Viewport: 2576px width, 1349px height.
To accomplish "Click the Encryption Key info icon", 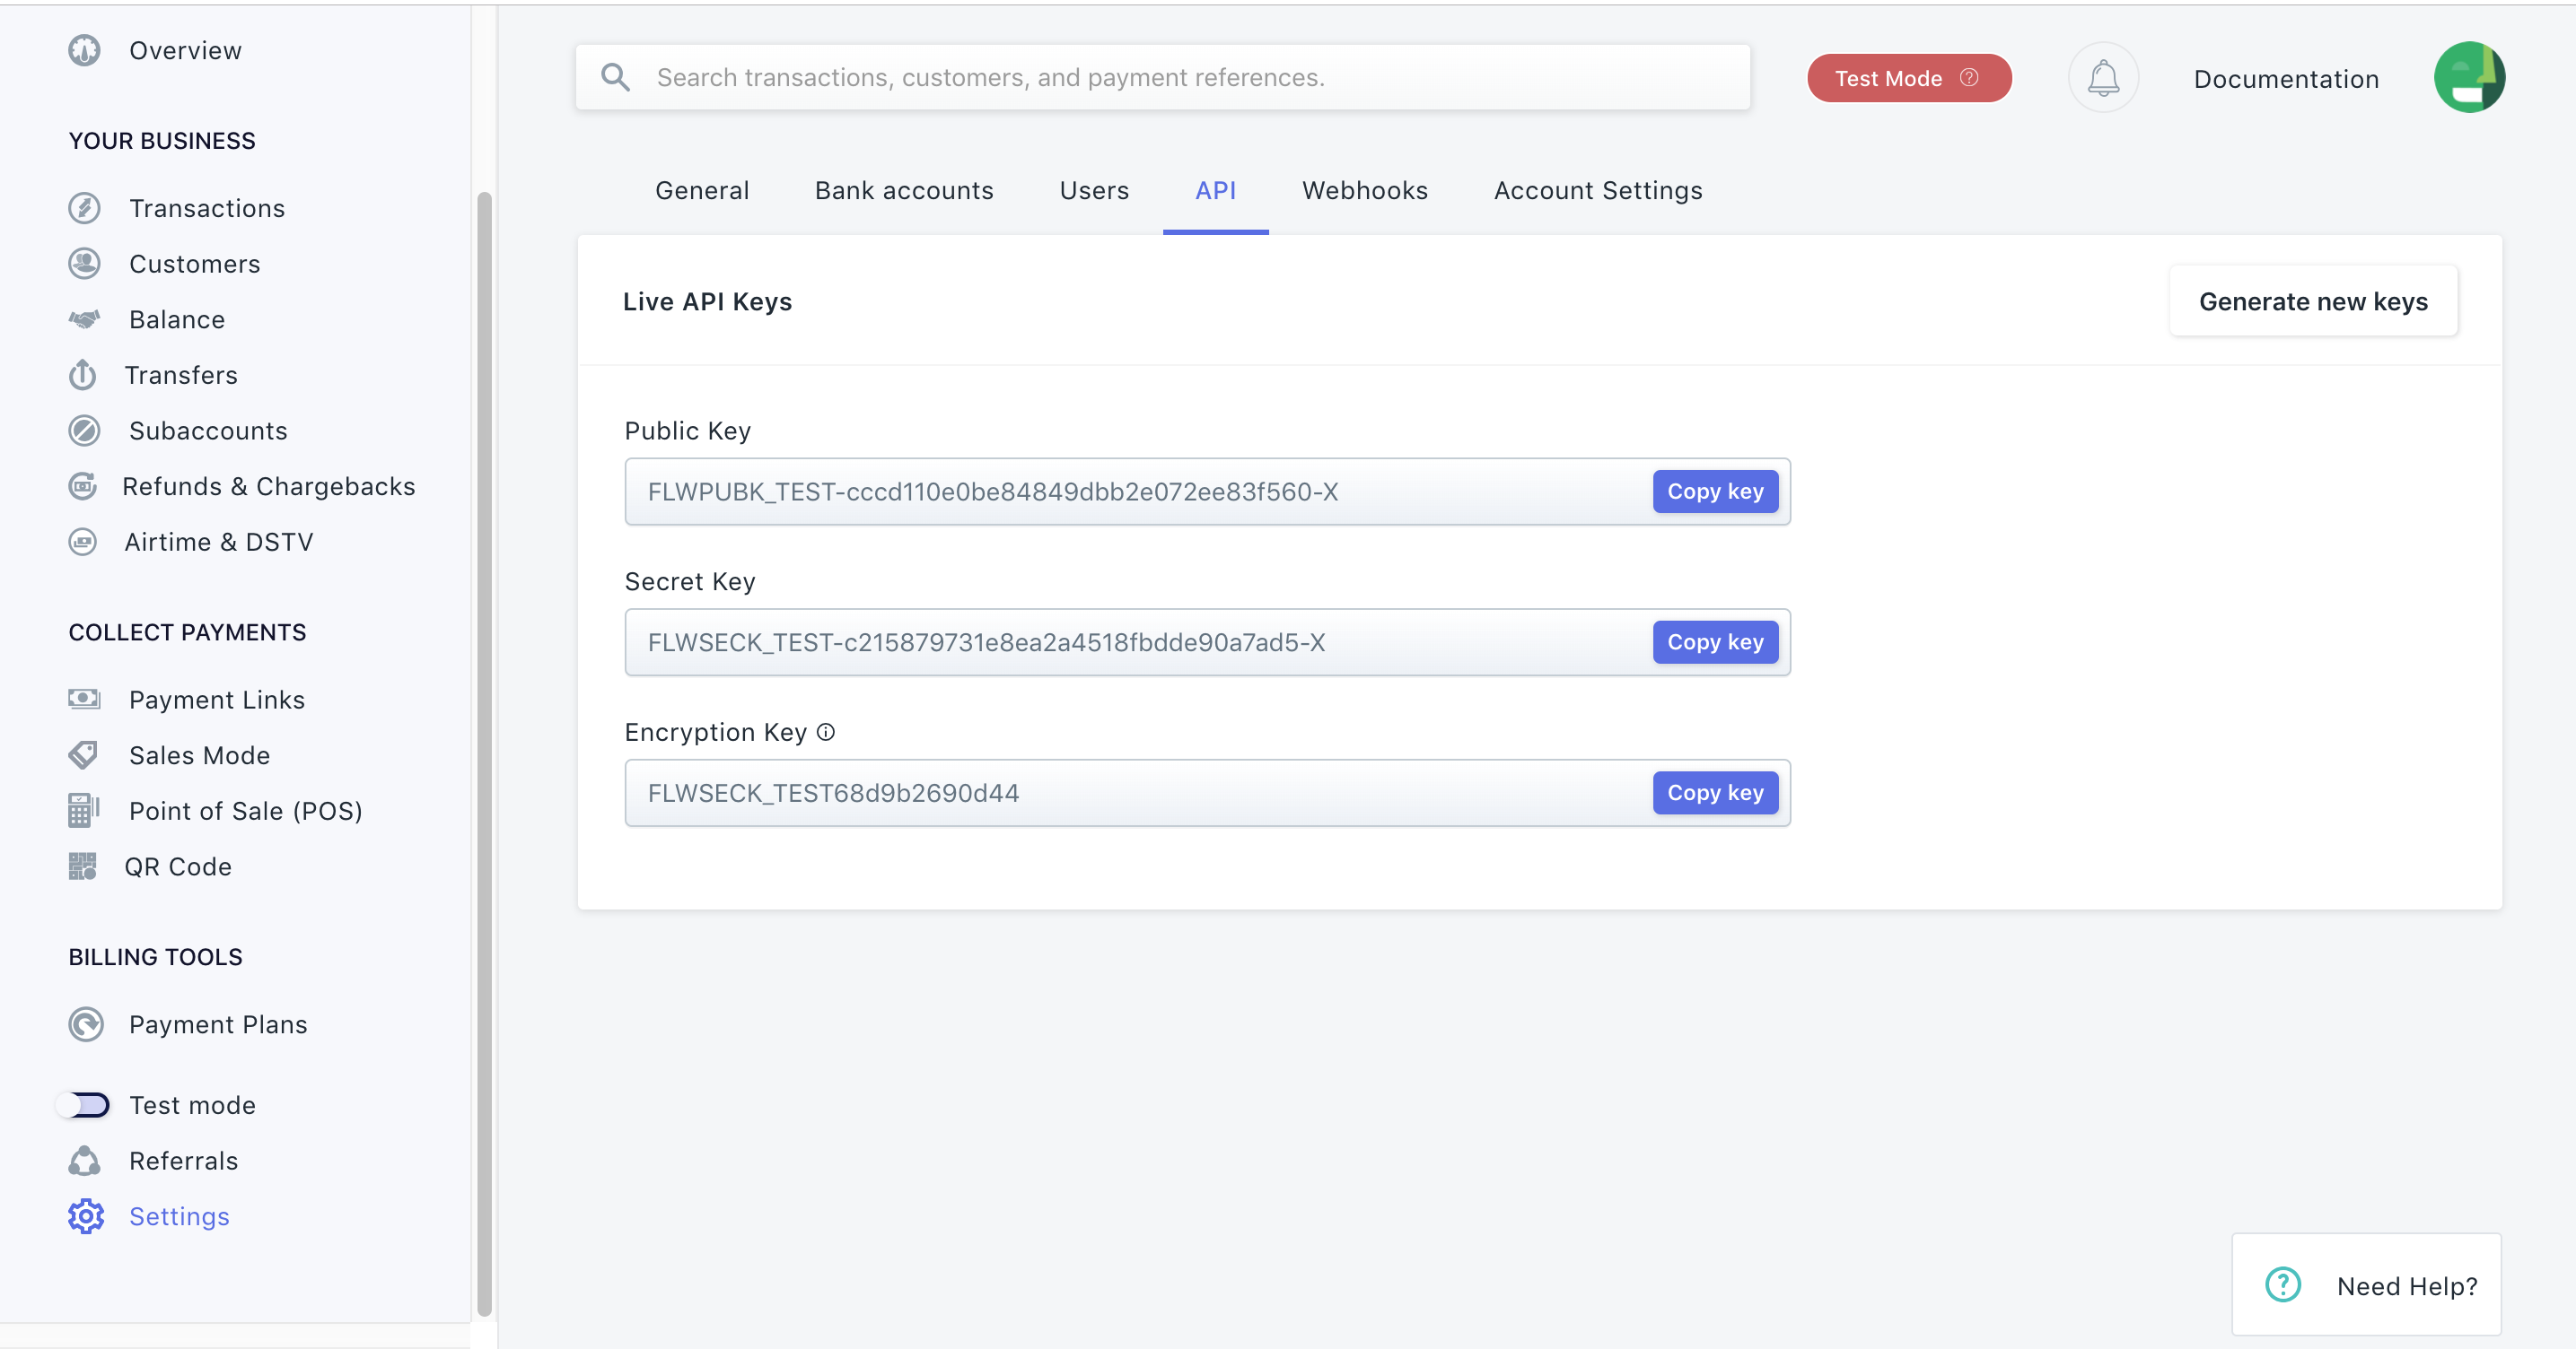I will coord(826,732).
